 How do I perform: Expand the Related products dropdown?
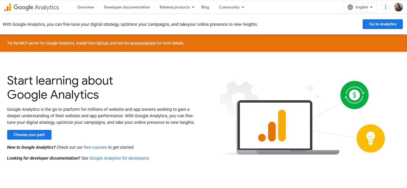[x=177, y=7]
